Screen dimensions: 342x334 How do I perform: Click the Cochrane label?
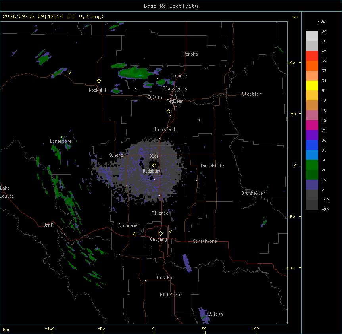(x=128, y=225)
